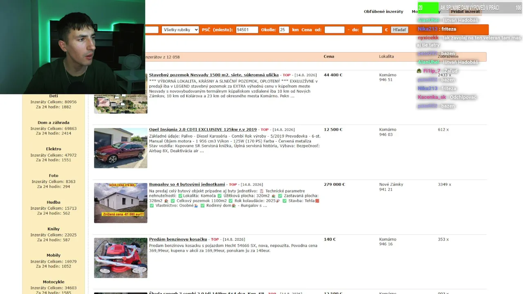The height and width of the screenshot is (294, 523).
Task: Select the Foto sidebar category
Action: click(54, 176)
